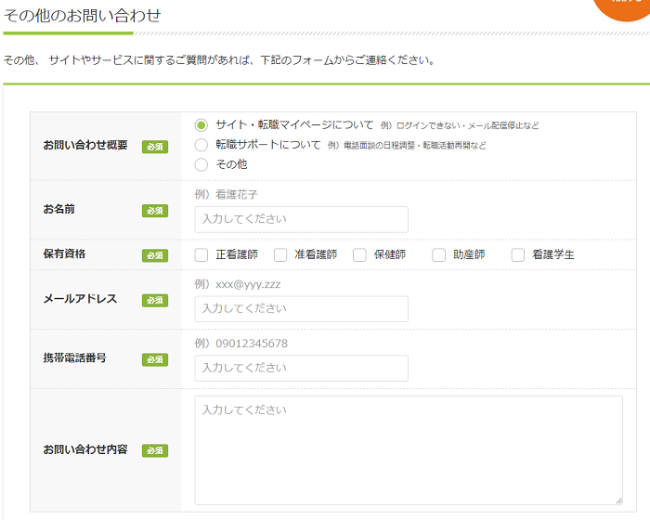
Task: Click the 必須 badge beside 保有資格
Action: [155, 254]
